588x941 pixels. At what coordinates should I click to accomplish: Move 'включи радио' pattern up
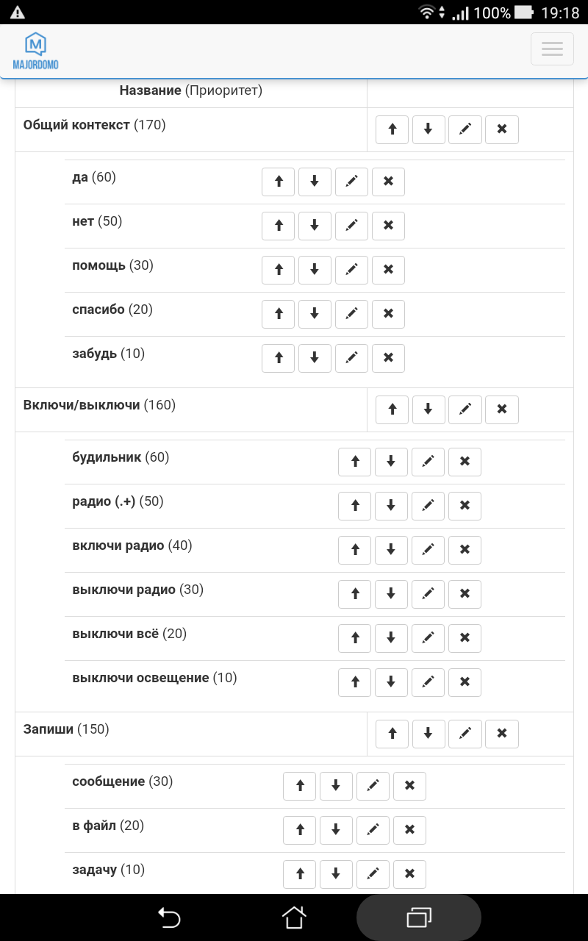[355, 550]
